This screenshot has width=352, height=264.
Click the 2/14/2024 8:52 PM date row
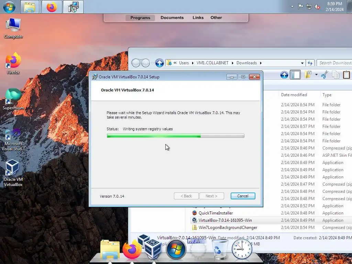[x=298, y=206]
